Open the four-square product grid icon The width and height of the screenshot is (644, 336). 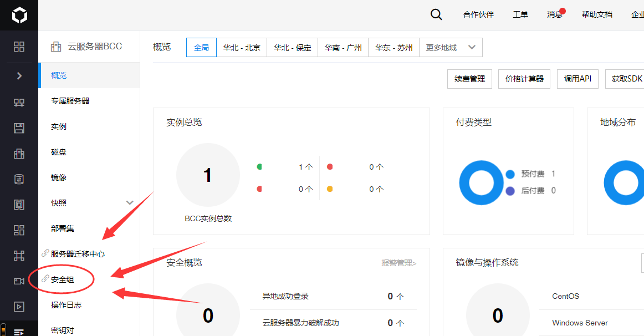point(19,47)
